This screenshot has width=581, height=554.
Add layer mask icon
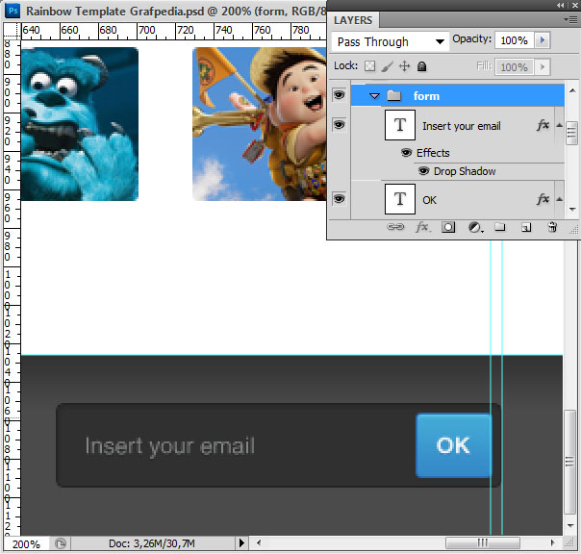point(448,227)
